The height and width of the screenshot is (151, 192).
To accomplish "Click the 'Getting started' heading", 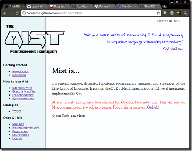I will (x=15, y=65).
